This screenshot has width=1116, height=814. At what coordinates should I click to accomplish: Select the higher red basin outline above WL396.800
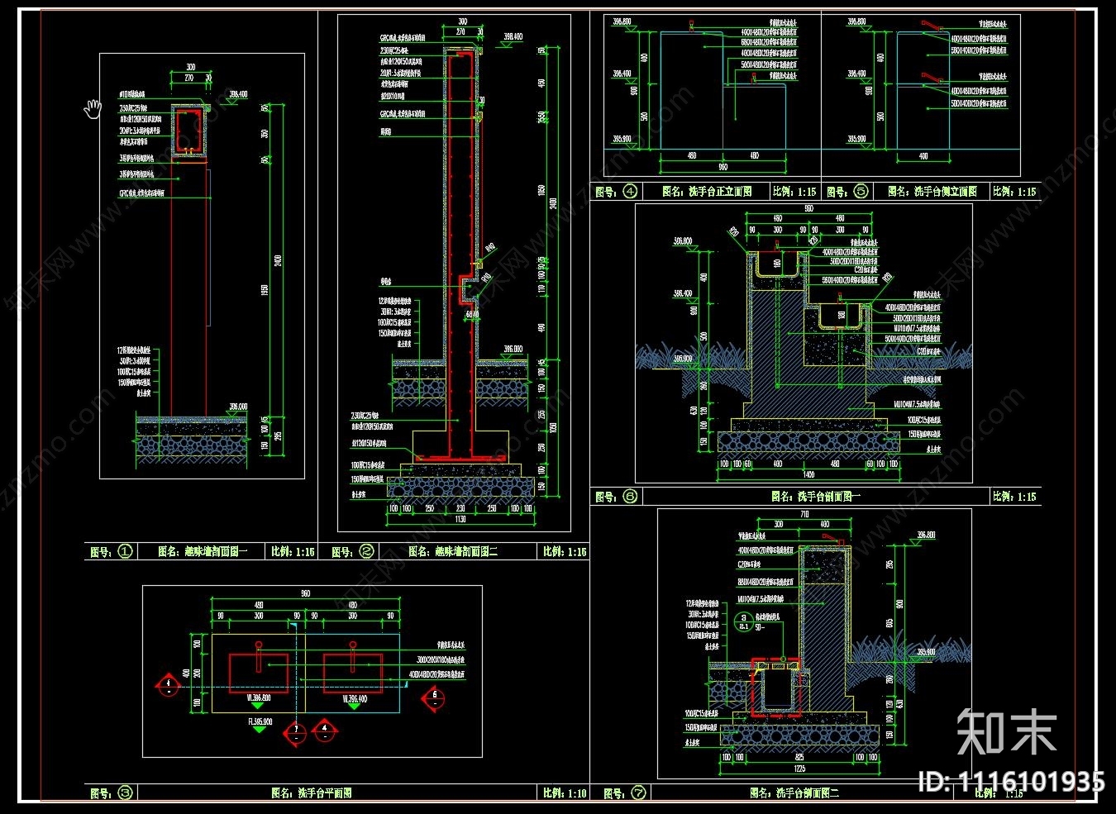tap(259, 673)
